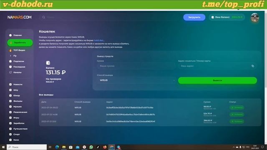267x150 pixels.
Task: Click the paste icon in address field
Action: click(253, 66)
